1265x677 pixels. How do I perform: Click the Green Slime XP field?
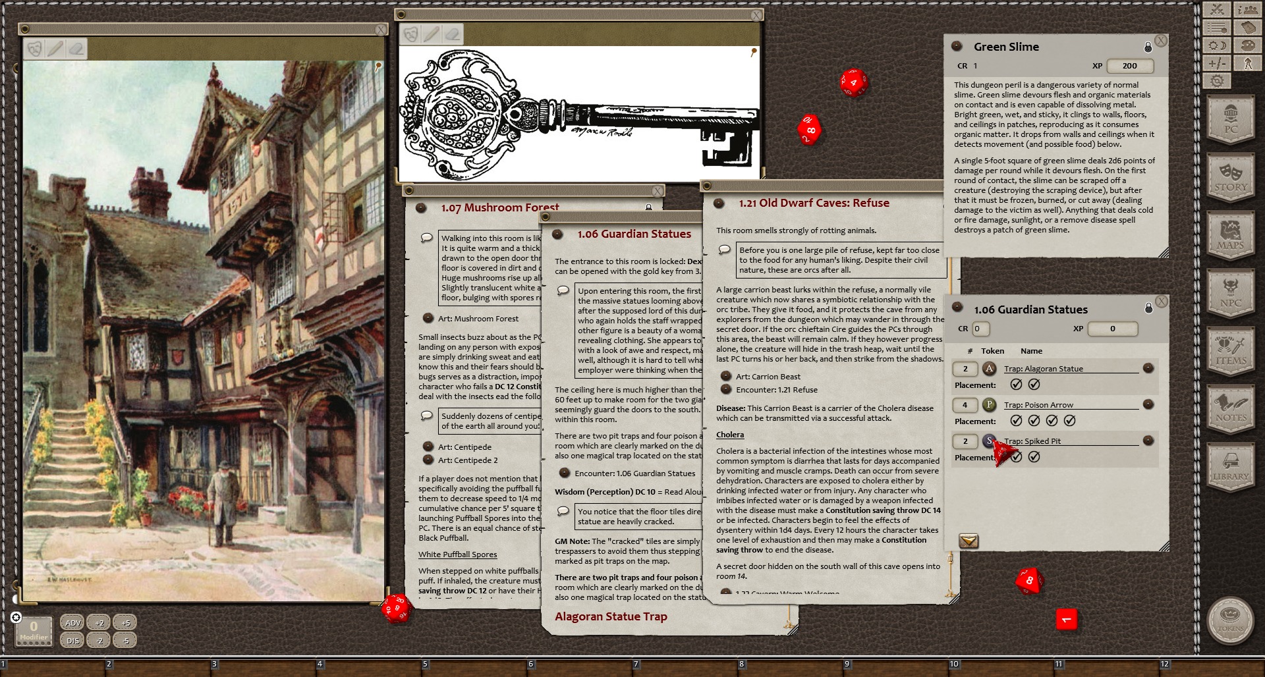tap(1129, 66)
